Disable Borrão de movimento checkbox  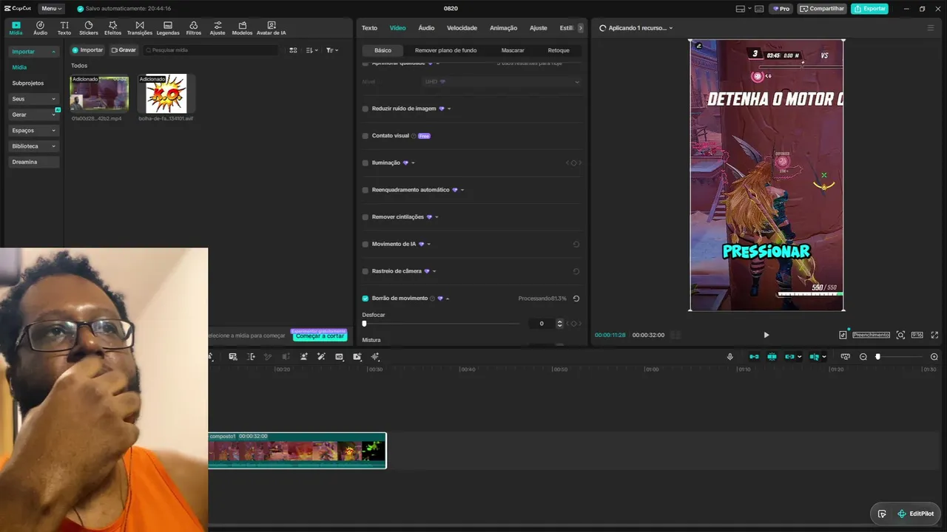[x=365, y=299]
